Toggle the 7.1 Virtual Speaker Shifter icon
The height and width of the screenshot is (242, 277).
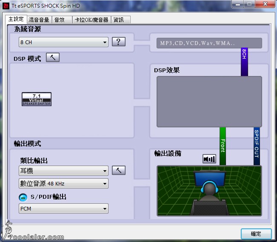click(x=37, y=99)
